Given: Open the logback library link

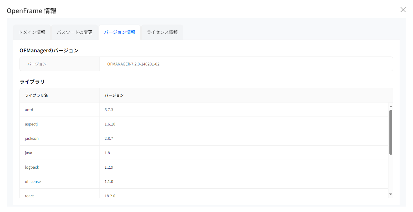Looking at the screenshot, I should pyautogui.click(x=32, y=167).
